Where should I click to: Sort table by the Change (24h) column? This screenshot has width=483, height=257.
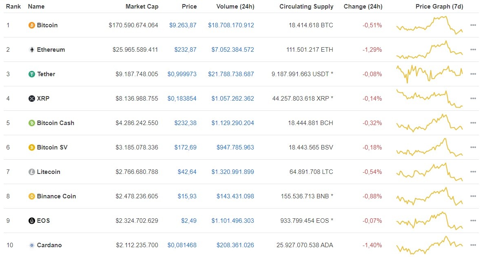(363, 7)
